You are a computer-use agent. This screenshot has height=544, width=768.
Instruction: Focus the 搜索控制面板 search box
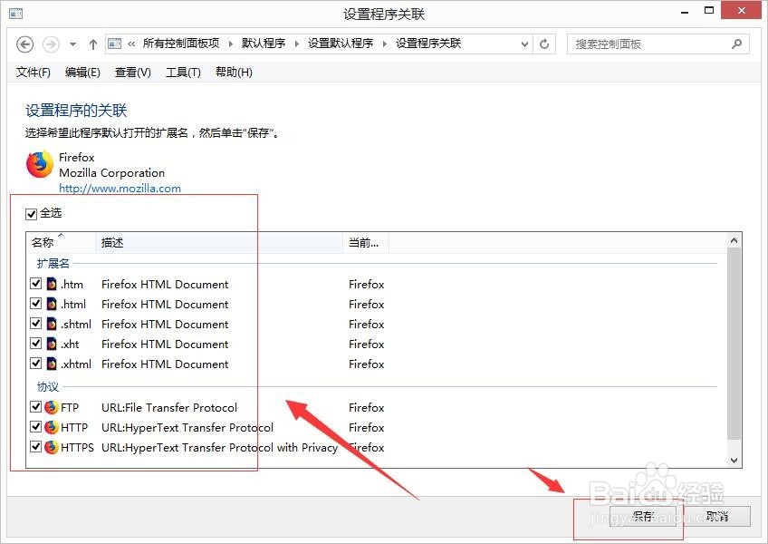pyautogui.click(x=658, y=44)
